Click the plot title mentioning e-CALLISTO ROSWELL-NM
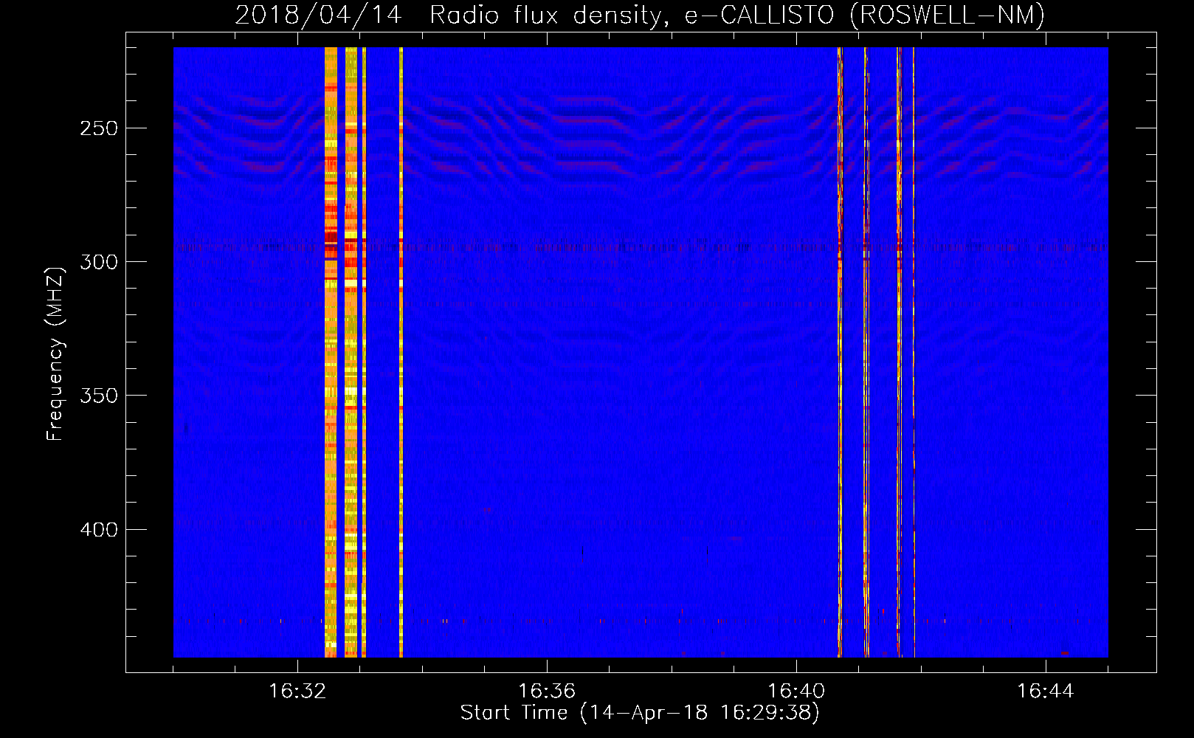 (640, 15)
